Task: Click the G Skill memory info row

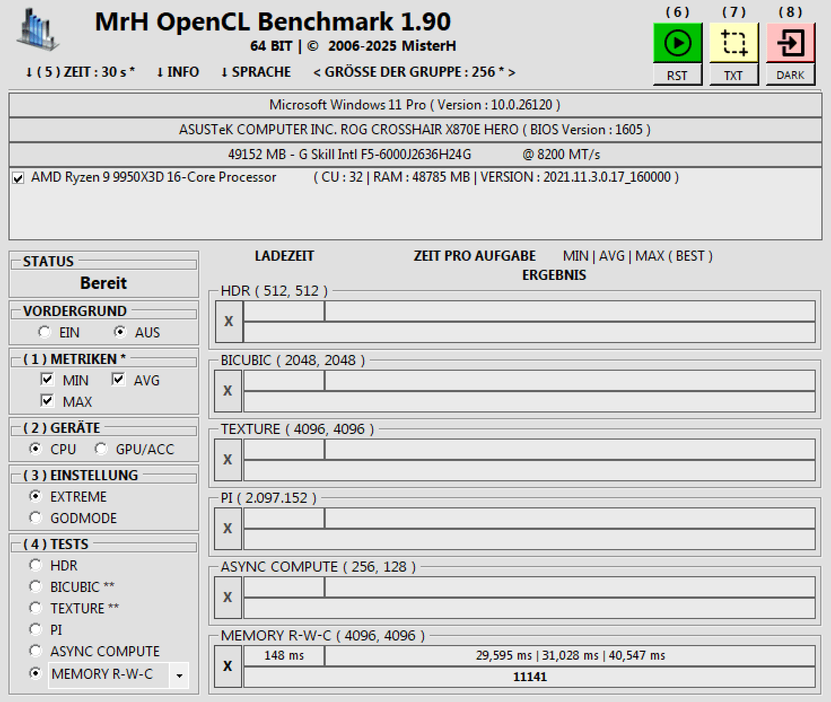Action: pos(415,155)
